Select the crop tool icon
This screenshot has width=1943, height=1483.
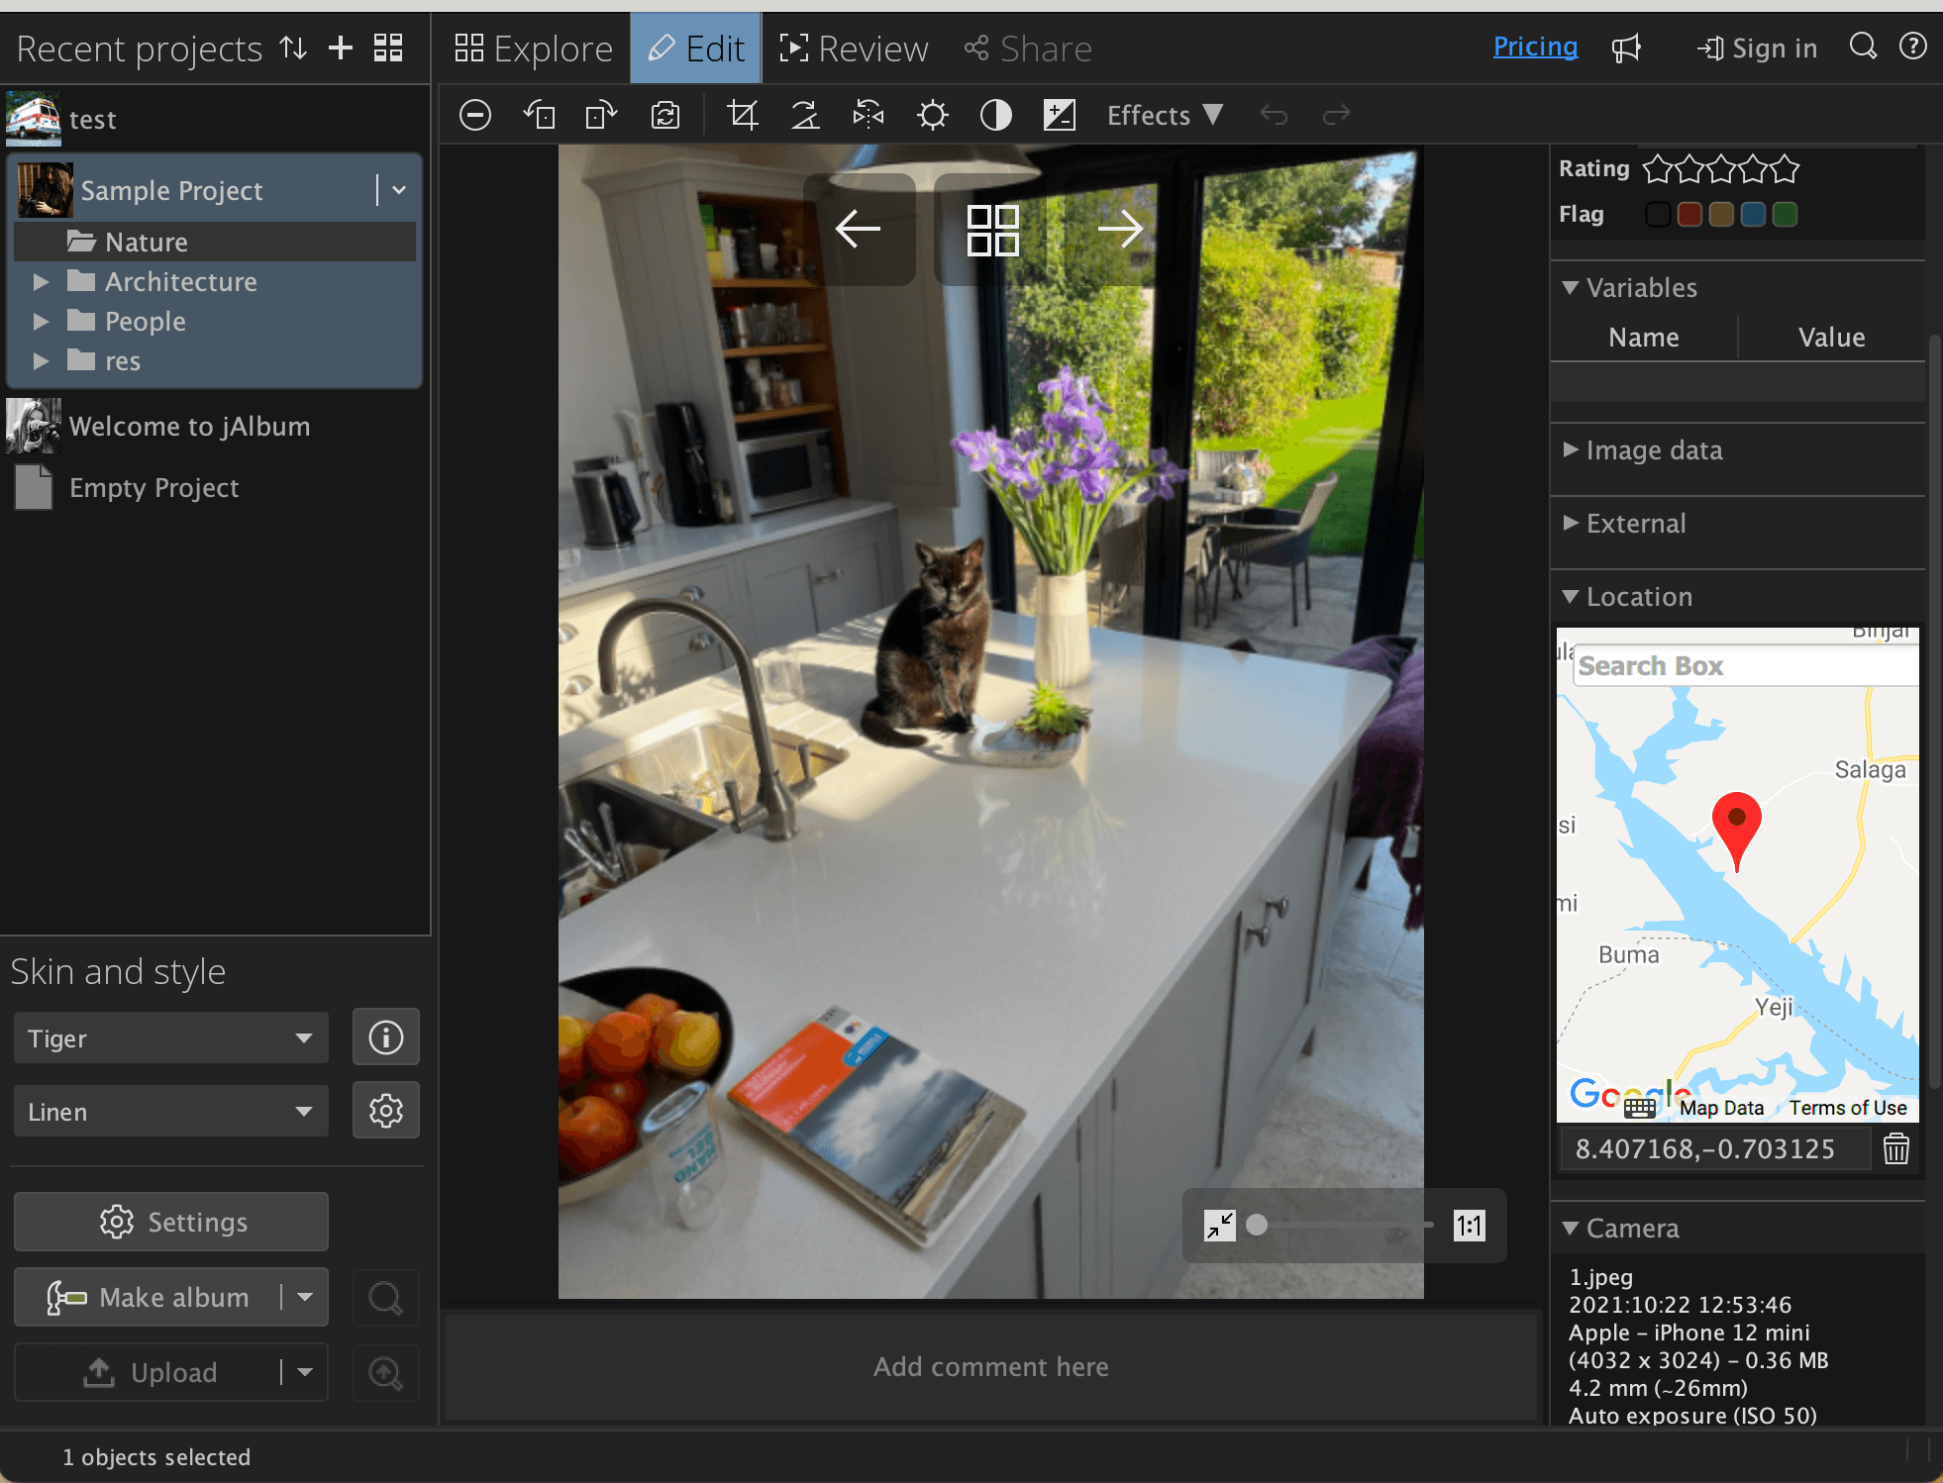742,116
